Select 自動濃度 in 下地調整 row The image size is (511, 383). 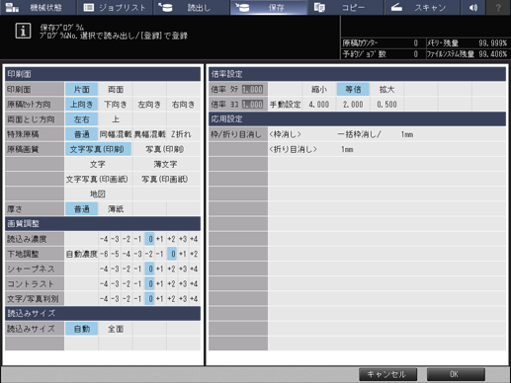point(81,254)
